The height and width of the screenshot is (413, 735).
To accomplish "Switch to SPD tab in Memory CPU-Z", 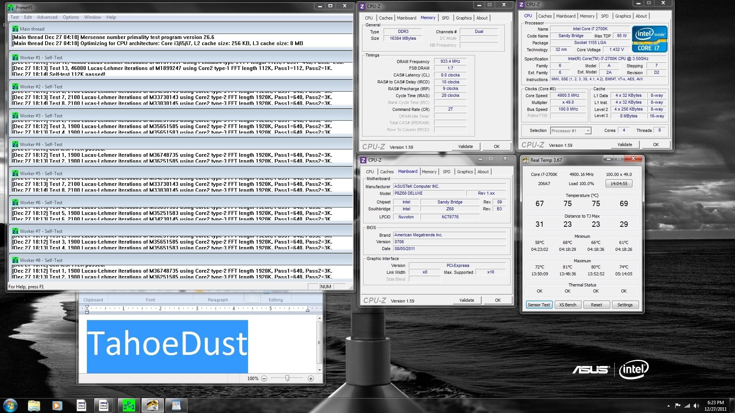I will point(446,18).
